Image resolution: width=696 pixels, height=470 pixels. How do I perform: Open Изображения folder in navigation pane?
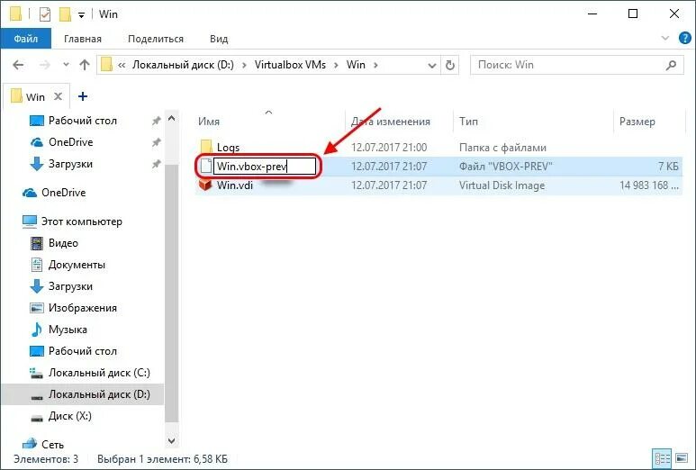click(73, 308)
